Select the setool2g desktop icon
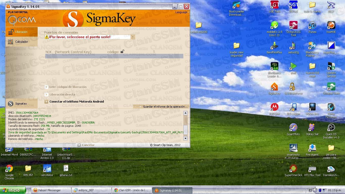This screenshot has width=345, height=194. (x=293, y=48)
